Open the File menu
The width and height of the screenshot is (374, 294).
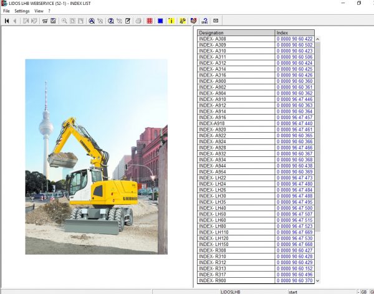pos(6,11)
